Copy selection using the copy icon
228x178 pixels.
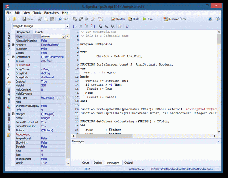(x=46, y=19)
